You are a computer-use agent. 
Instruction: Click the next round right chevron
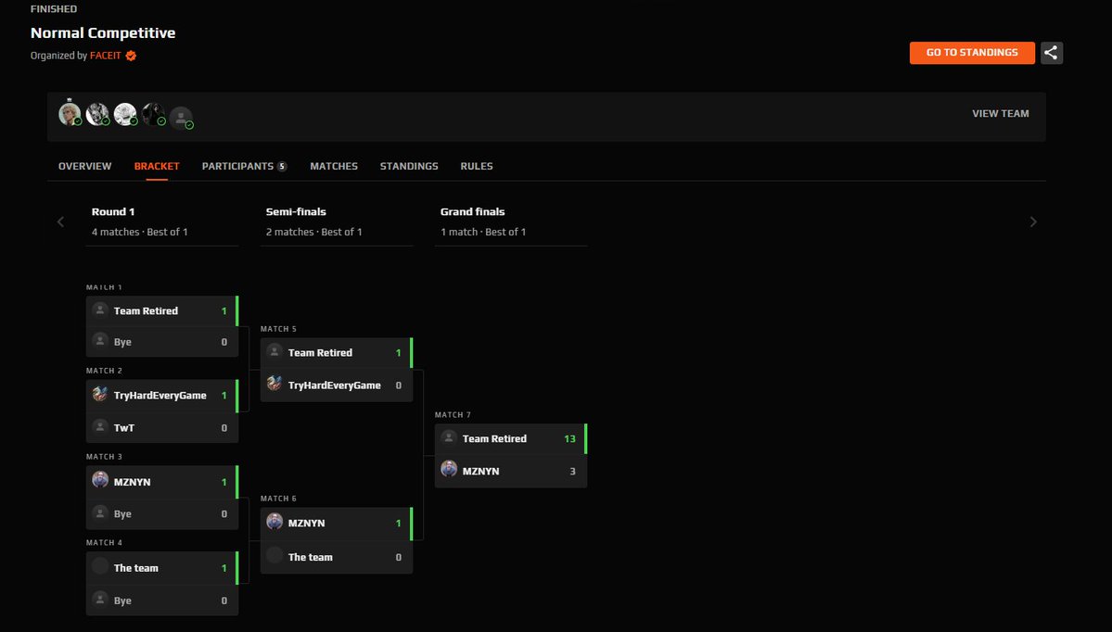[x=1033, y=221]
